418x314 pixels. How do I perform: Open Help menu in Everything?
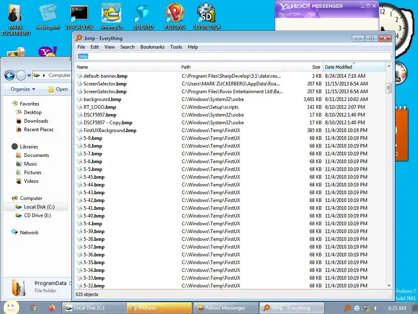(193, 47)
